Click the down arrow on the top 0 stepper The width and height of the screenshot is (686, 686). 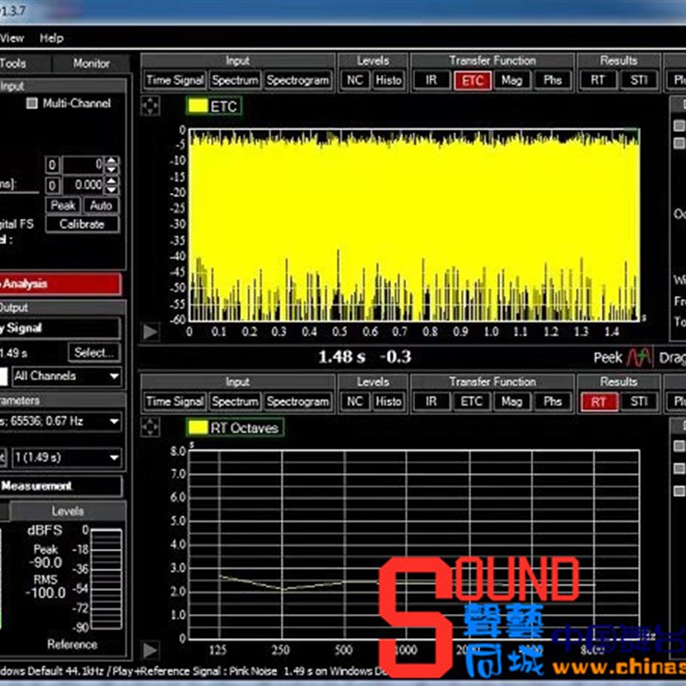(111, 169)
